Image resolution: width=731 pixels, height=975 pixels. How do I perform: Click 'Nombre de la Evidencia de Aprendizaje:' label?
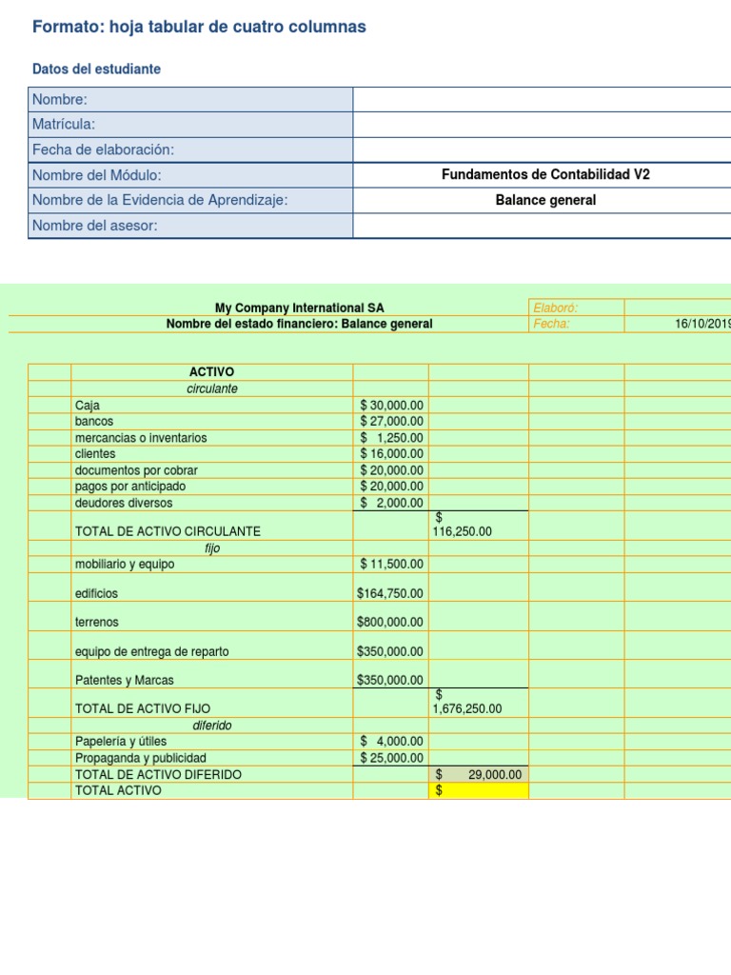[190, 200]
